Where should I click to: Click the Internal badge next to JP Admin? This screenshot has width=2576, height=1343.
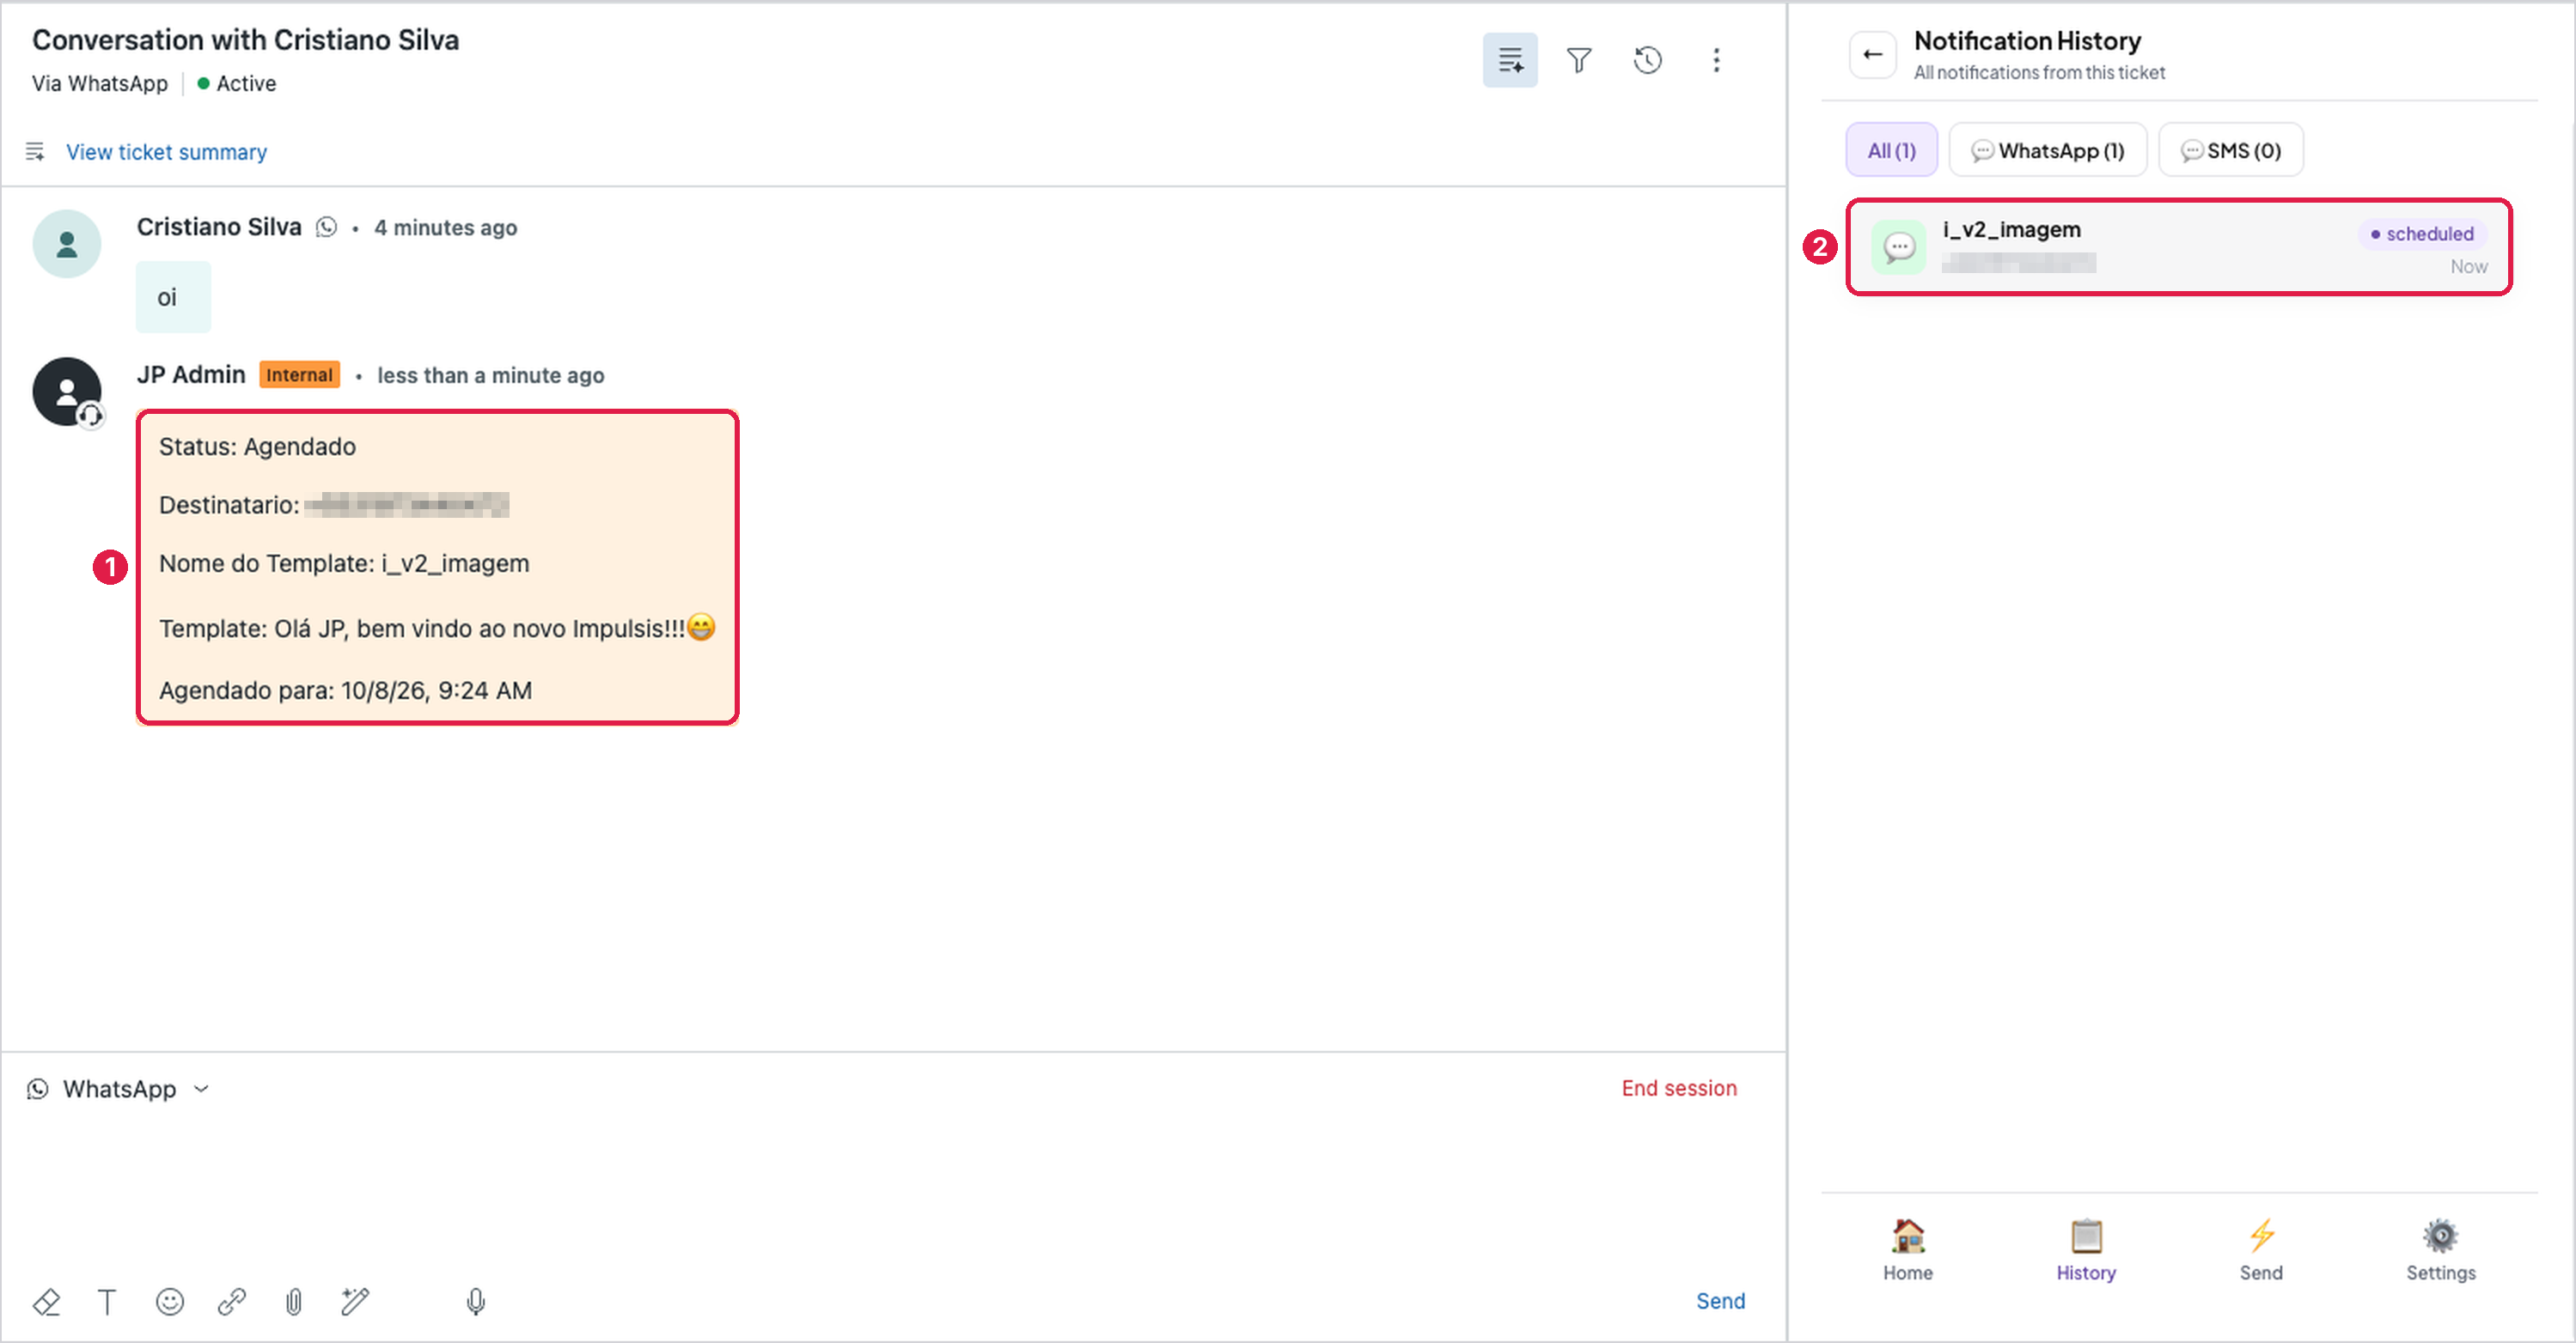click(x=299, y=374)
